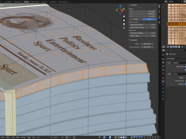Open the Output properties tab icon
This screenshot has height=139, width=186.
click(x=163, y=63)
